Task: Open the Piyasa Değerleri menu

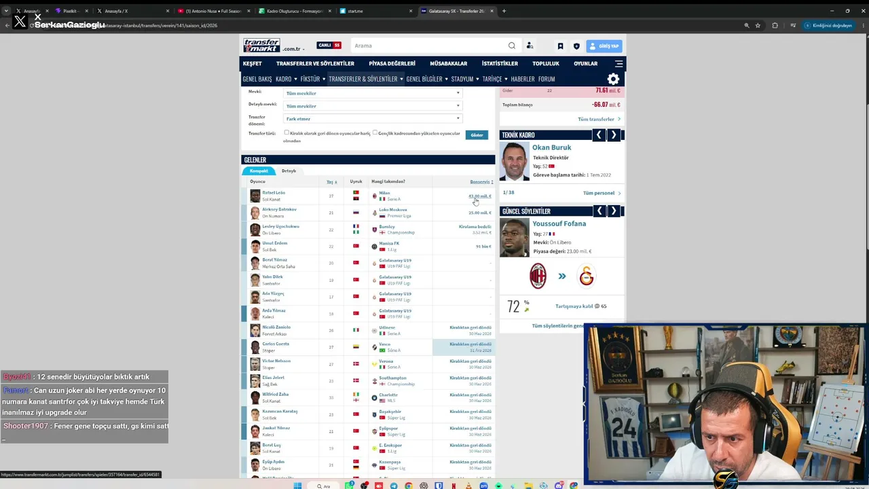Action: 392,64
